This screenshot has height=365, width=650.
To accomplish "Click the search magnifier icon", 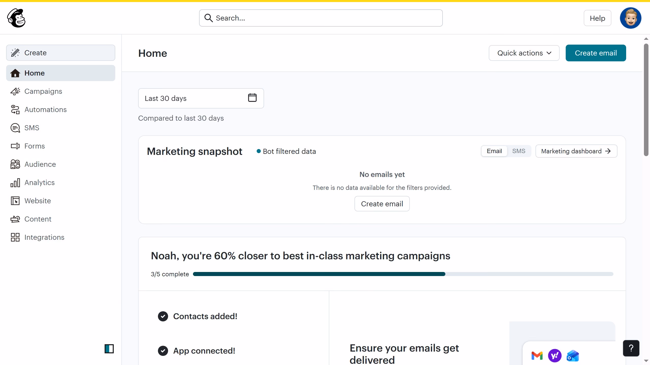I will 208,18.
